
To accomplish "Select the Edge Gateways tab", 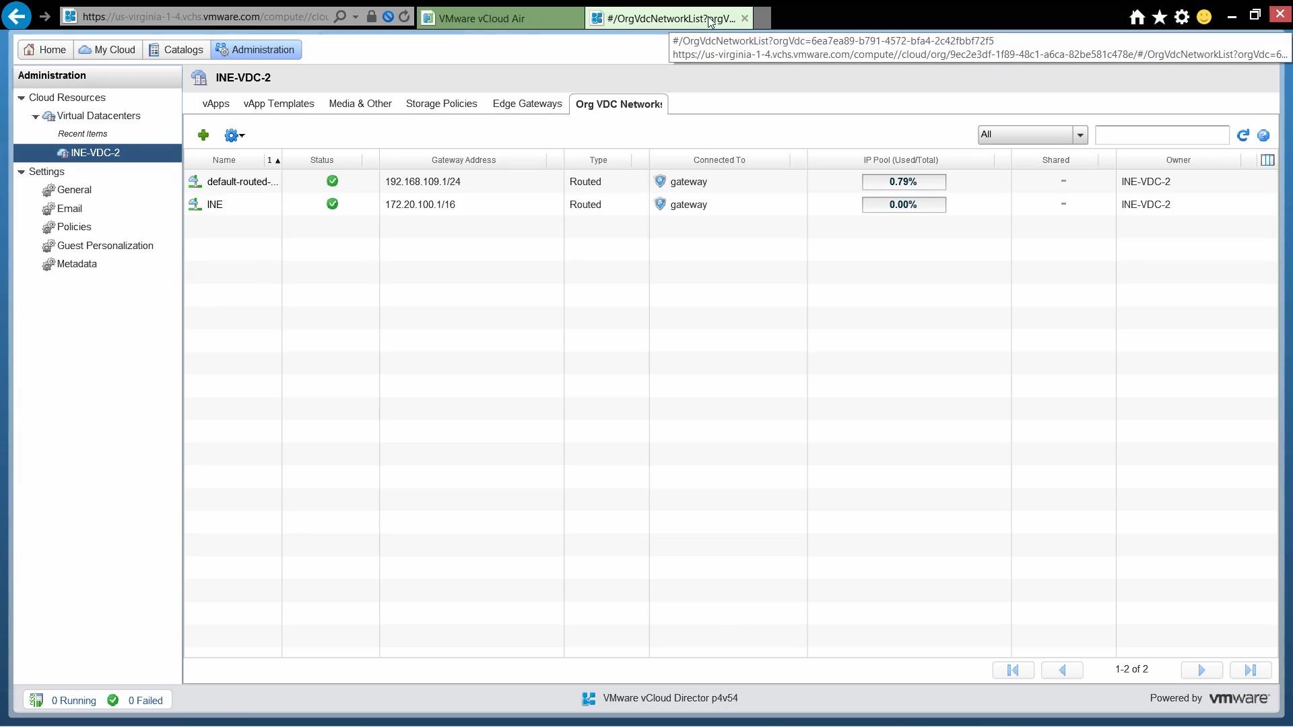I will (527, 104).
